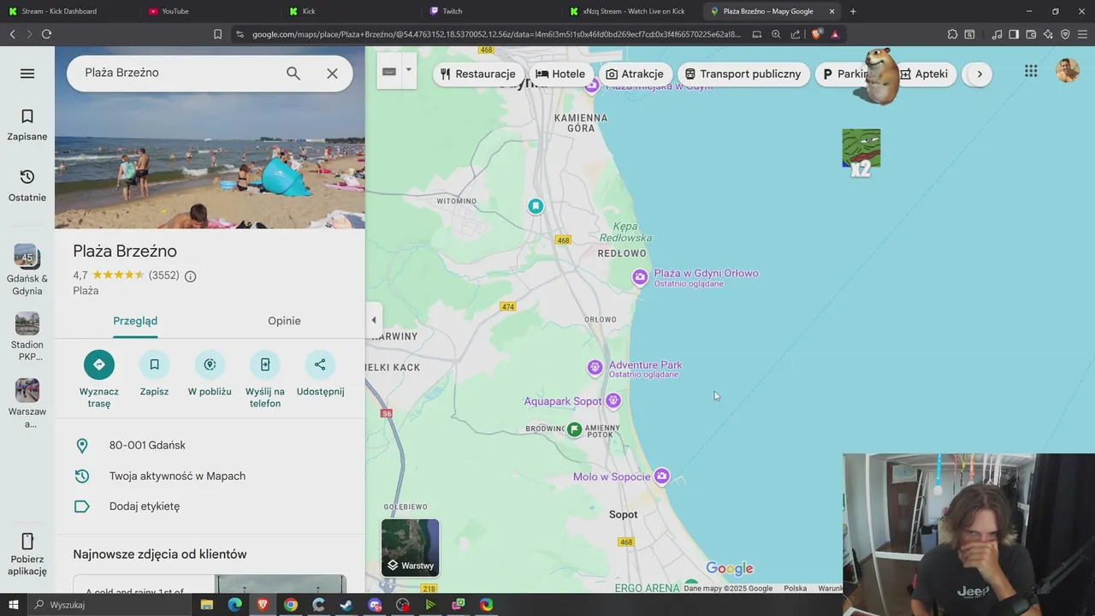Go back in browser history
1095x616 pixels.
12,34
